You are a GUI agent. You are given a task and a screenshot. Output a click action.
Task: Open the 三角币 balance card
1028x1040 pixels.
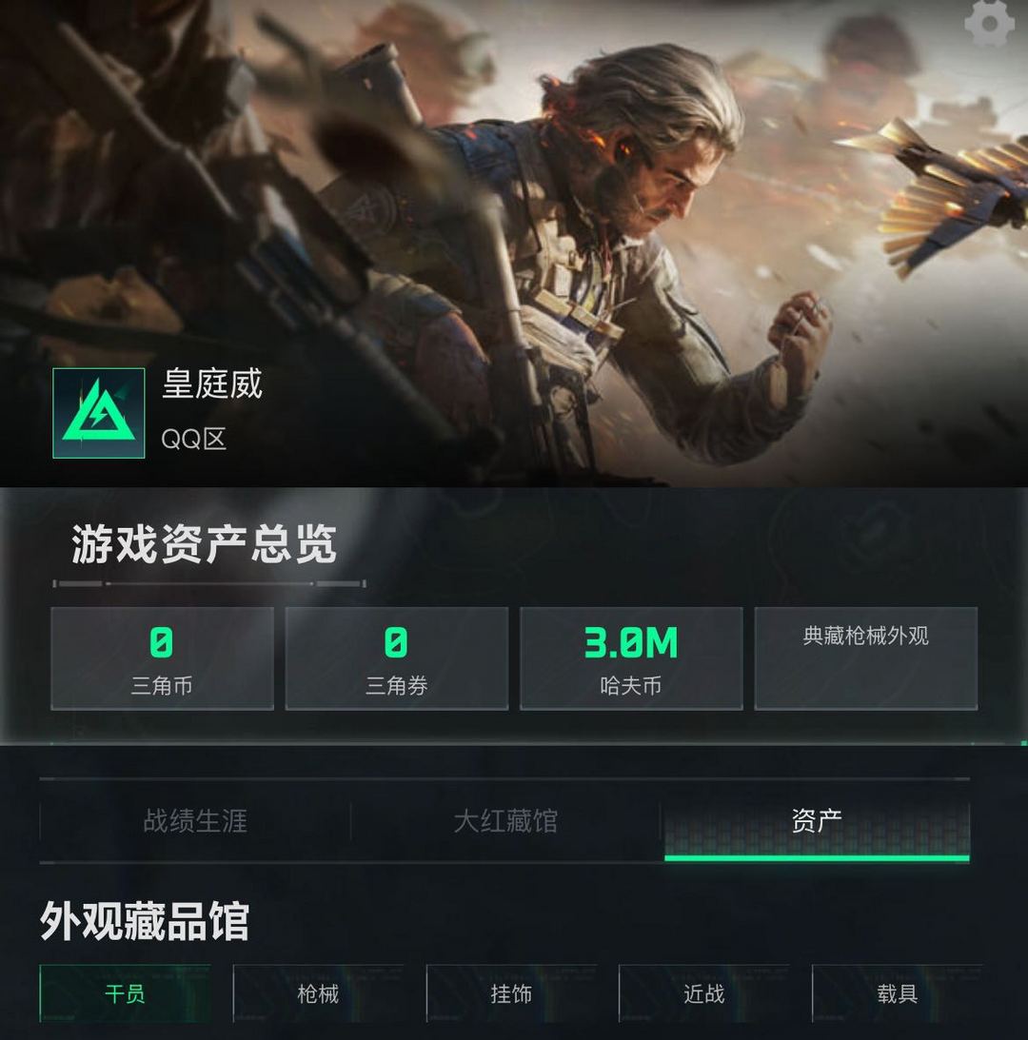tap(162, 658)
